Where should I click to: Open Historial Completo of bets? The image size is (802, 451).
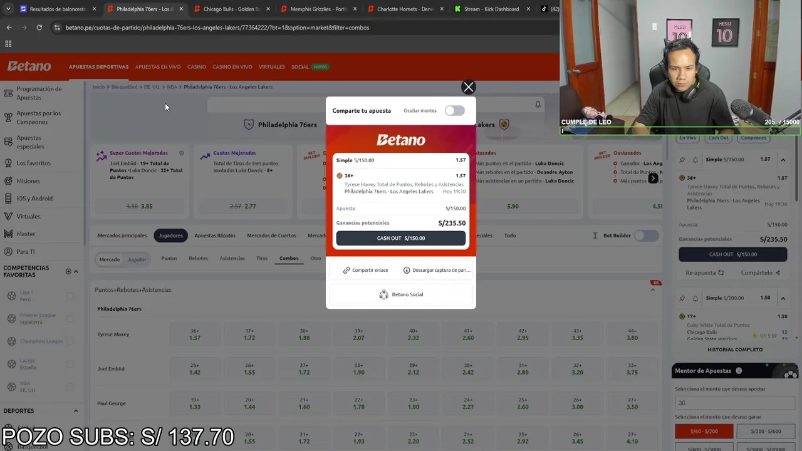735,350
